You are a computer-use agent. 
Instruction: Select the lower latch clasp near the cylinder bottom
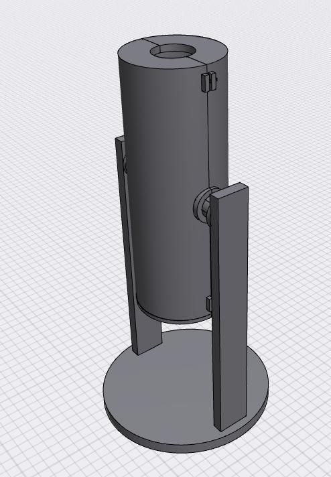point(208,304)
